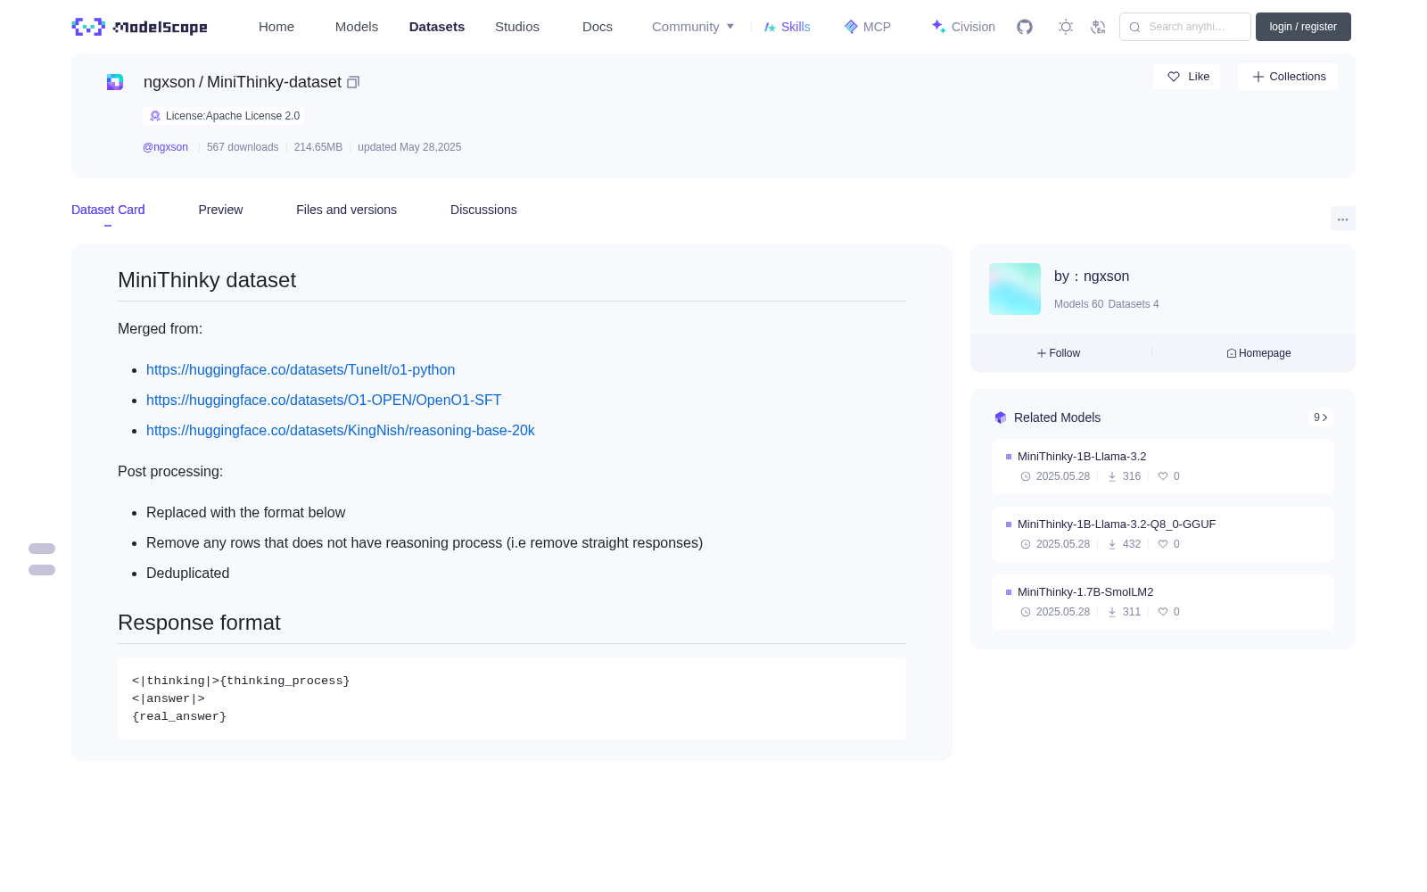Viewport: 1427px width, 892px height.
Task: Click the ngxson / MiniThinky-dataset title
Action: pos(243,82)
